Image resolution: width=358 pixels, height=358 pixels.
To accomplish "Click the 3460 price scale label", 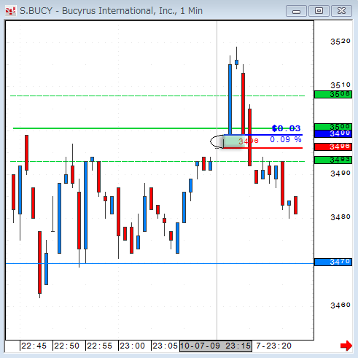I will point(341,306).
